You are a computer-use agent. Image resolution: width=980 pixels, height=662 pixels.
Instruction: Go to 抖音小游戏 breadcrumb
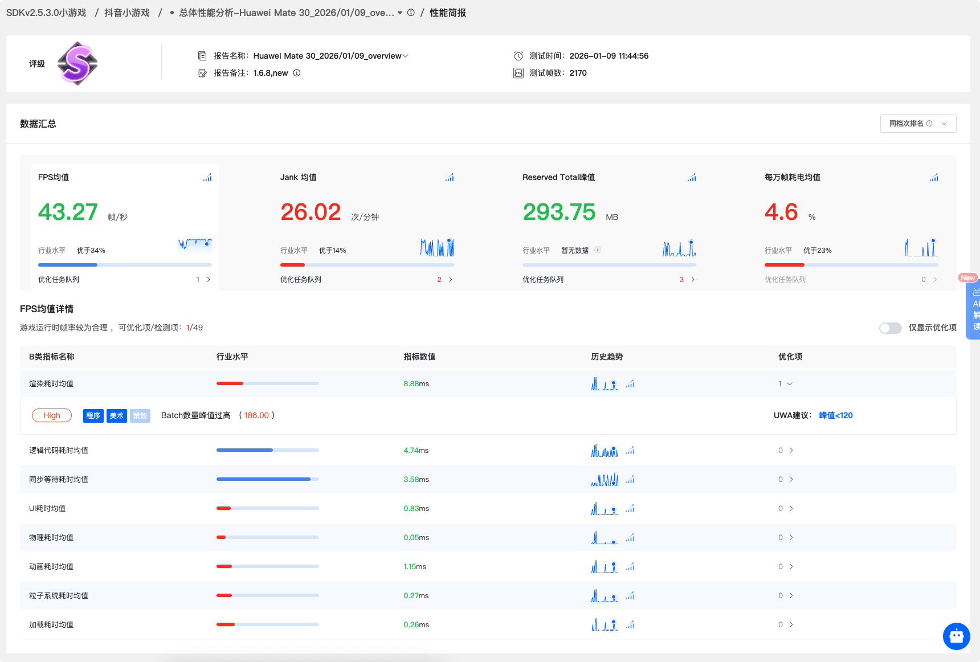point(126,13)
